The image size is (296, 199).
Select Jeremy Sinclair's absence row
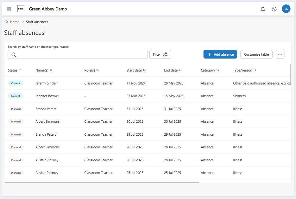pyautogui.click(x=47, y=83)
